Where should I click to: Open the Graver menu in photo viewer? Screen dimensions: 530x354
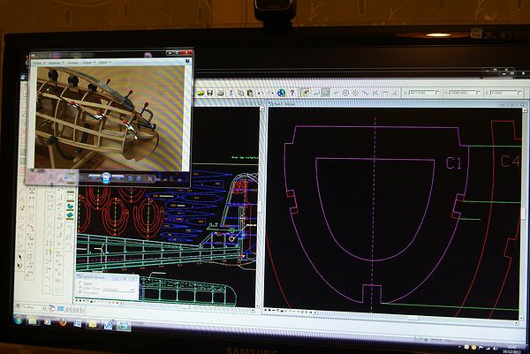pos(89,63)
